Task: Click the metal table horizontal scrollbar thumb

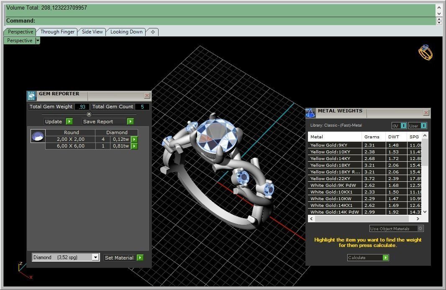Action: coord(362,219)
